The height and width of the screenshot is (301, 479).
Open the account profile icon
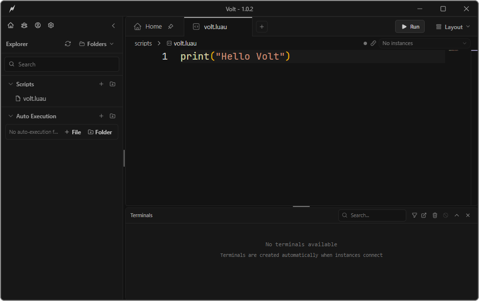[x=38, y=25]
